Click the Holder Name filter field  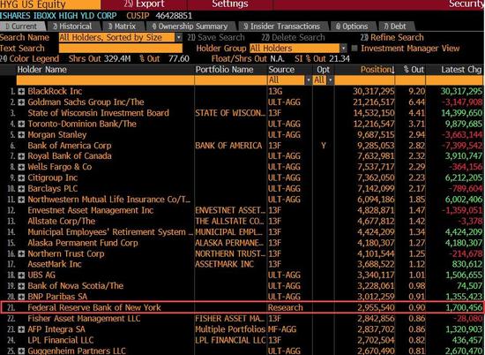tap(105, 80)
